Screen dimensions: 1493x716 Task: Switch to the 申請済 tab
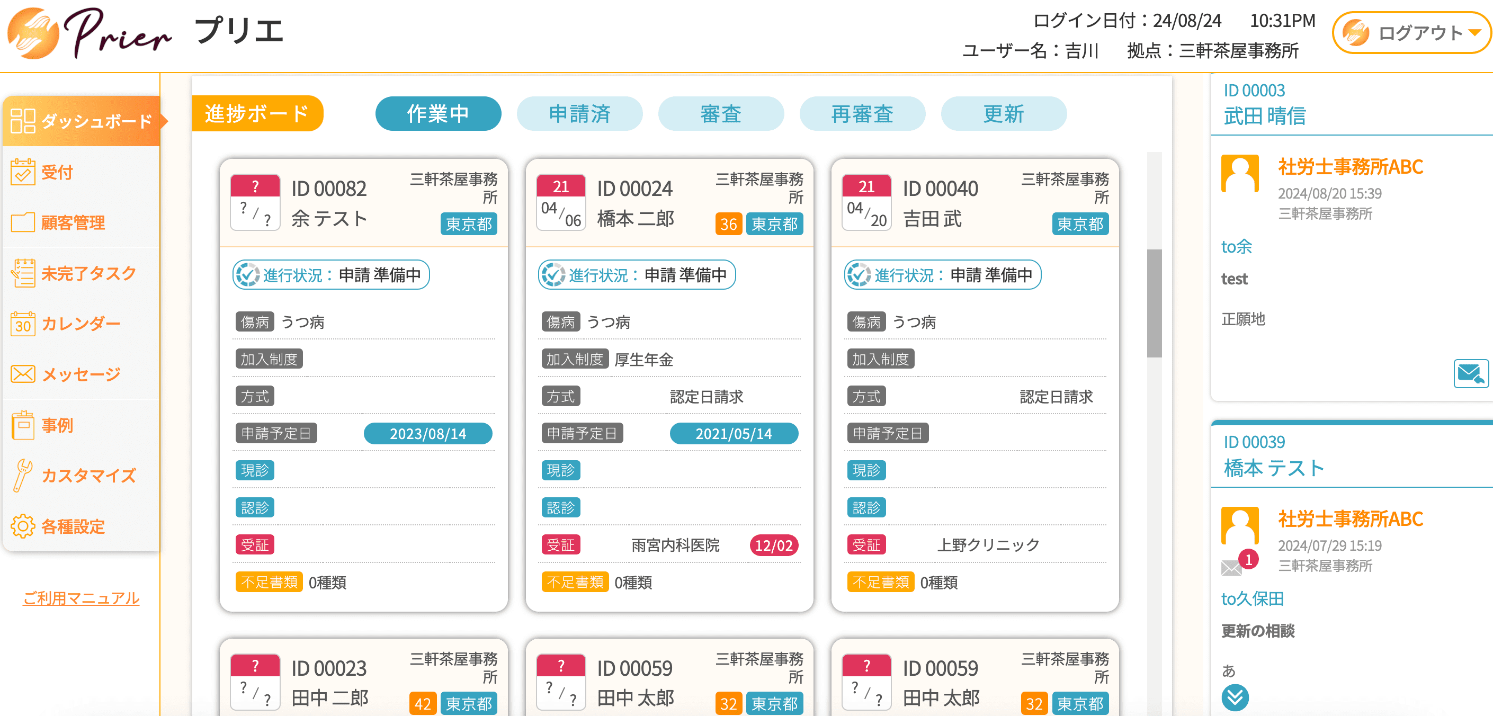(579, 114)
